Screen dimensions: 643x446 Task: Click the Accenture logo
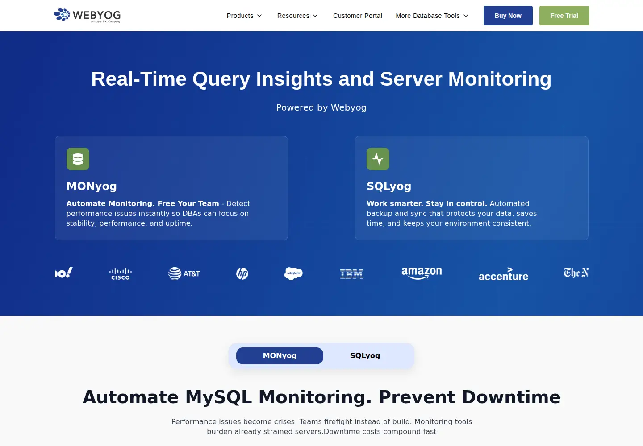point(503,274)
